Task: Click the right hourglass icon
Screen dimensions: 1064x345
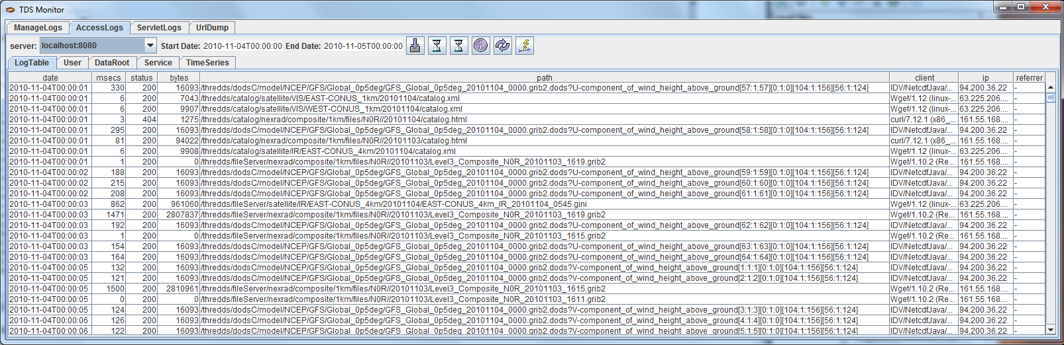Action: pyautogui.click(x=458, y=46)
